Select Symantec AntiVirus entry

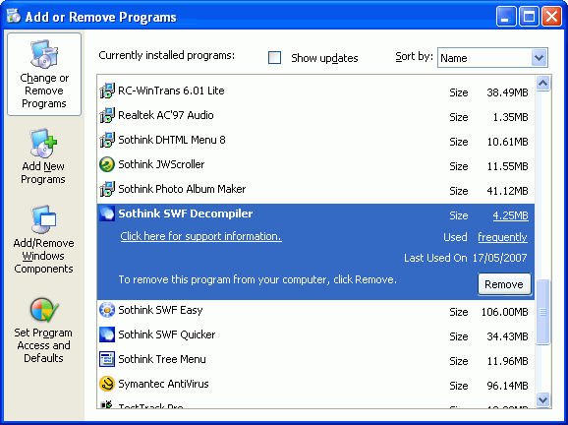[x=315, y=385]
